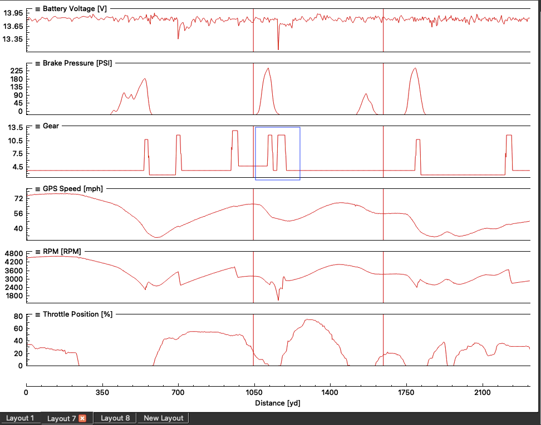Expand the Throttle Position chart menu
Viewport: 541px width, 425px height.
pyautogui.click(x=37, y=314)
